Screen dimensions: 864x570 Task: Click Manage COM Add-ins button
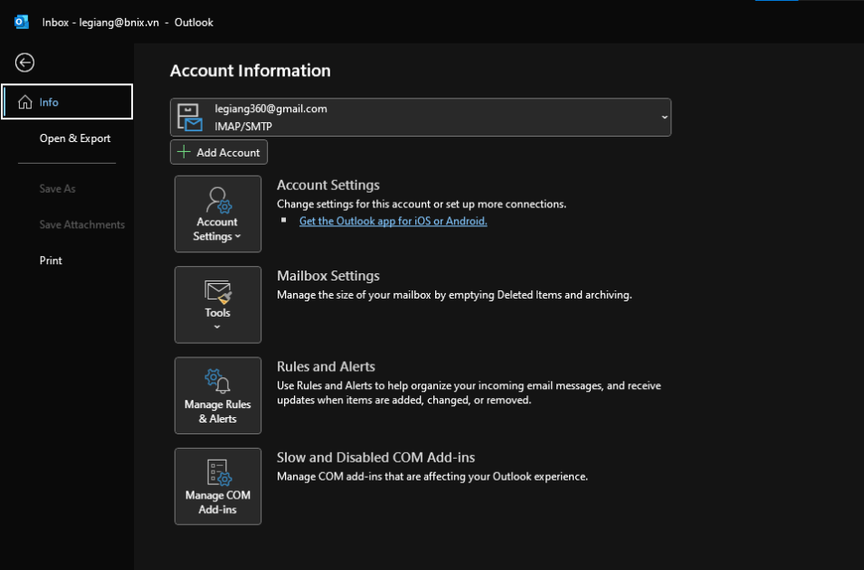coord(218,486)
